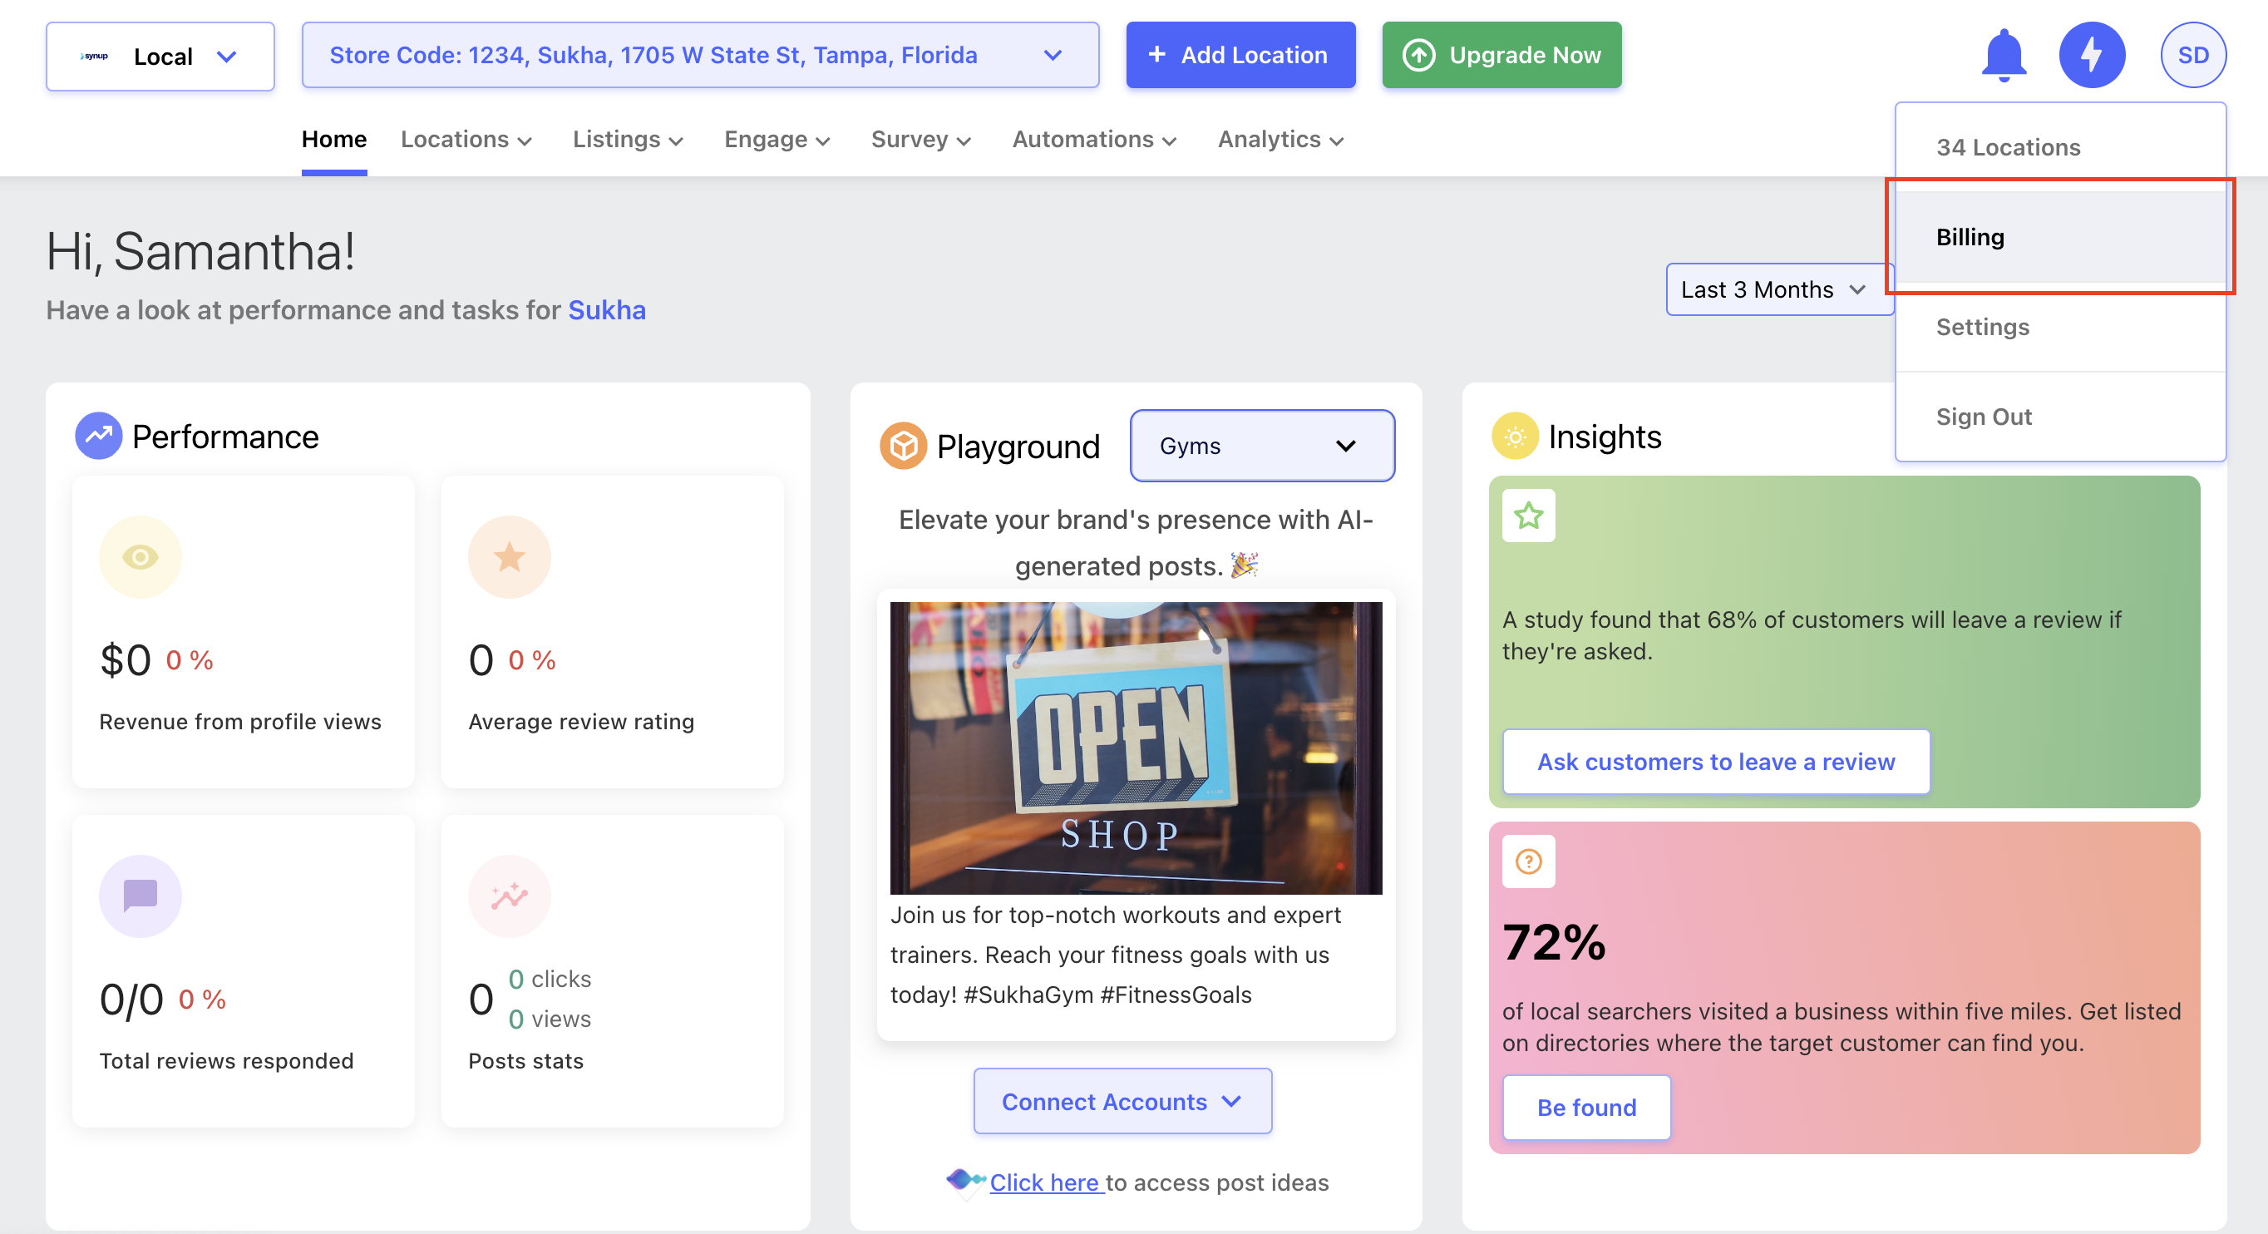Click the lightning bolt quick actions icon
This screenshot has width=2268, height=1234.
click(x=2092, y=56)
